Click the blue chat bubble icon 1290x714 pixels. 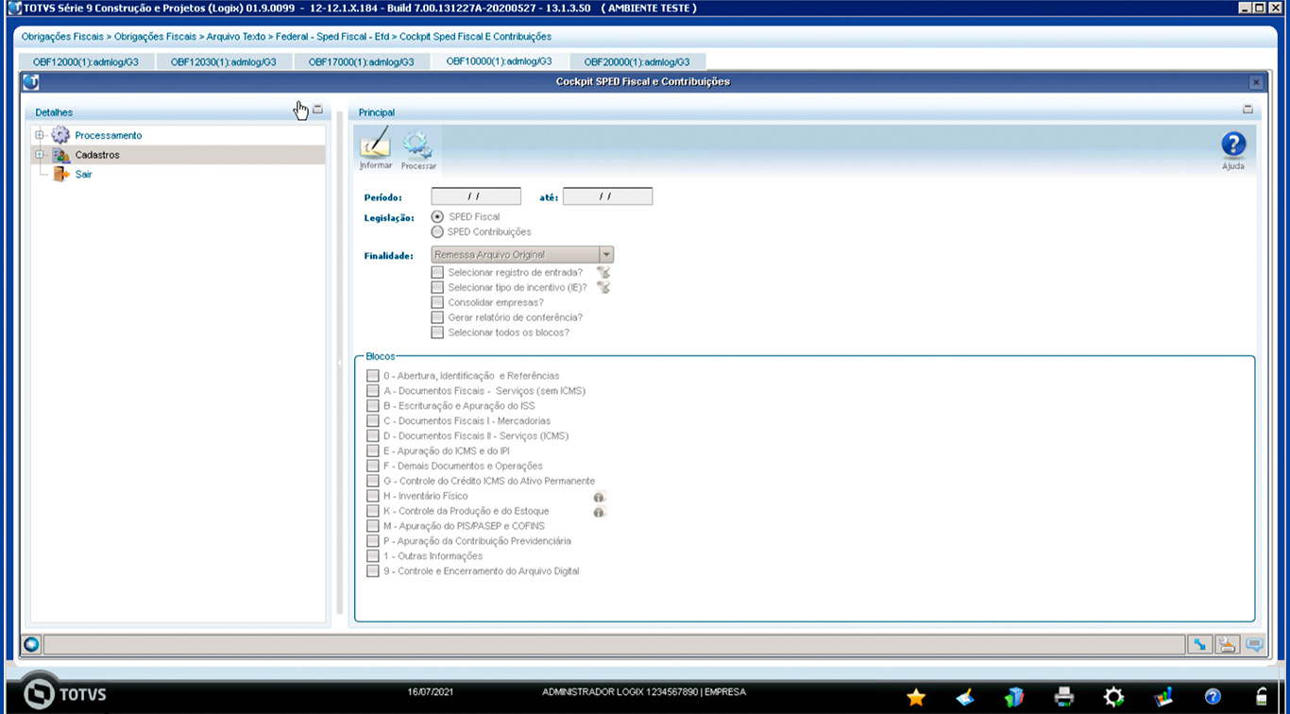click(1254, 645)
